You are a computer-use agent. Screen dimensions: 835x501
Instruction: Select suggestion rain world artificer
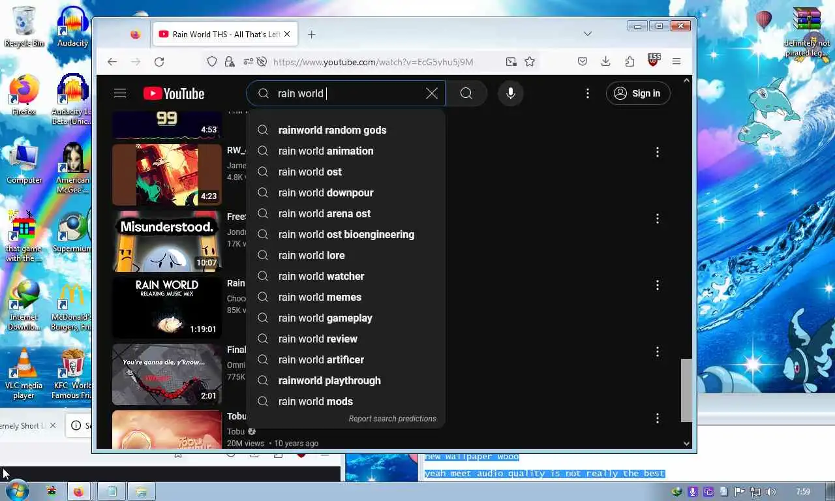point(346,359)
